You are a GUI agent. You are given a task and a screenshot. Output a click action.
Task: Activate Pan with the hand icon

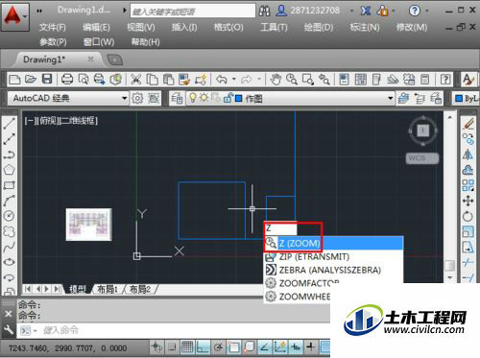(276, 79)
